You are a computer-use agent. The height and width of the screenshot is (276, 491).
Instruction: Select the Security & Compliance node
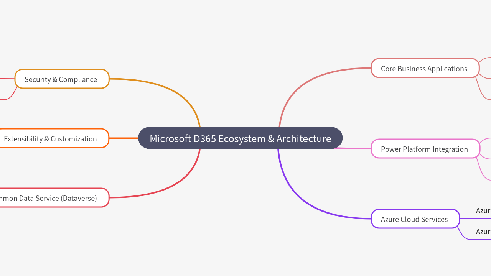pos(61,79)
